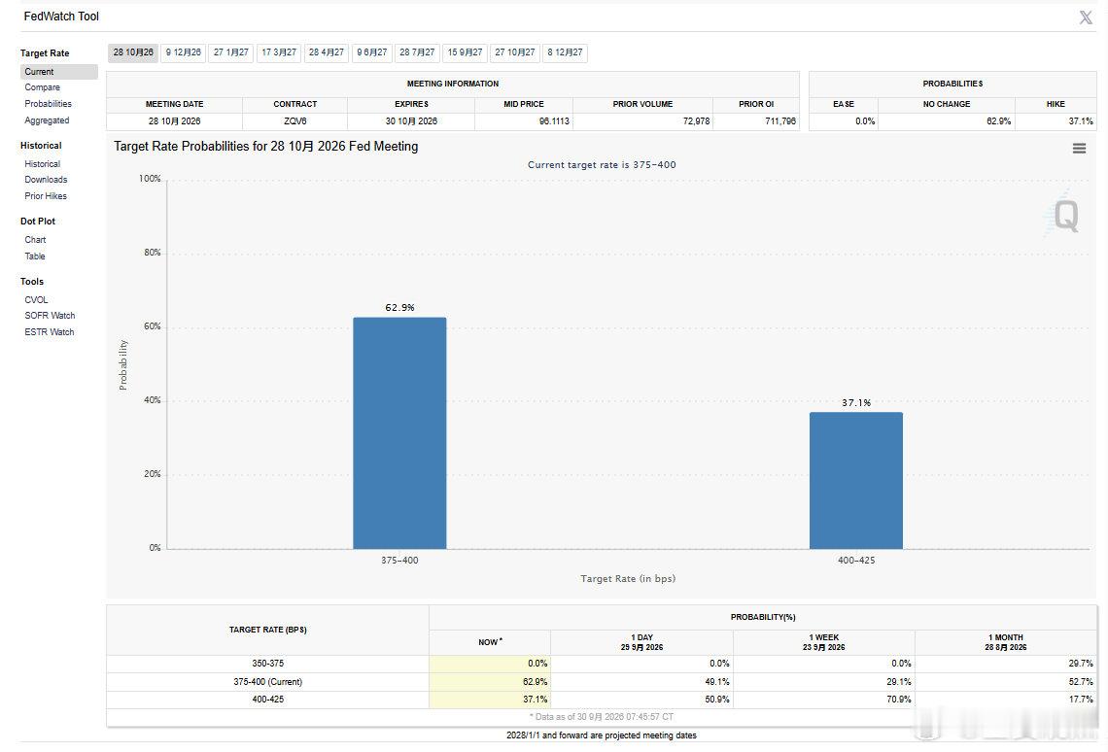Open Dot Plot Chart
The image size is (1108, 752).
(x=35, y=240)
